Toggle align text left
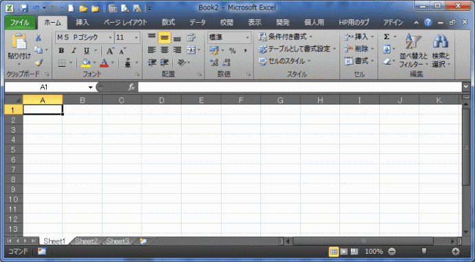 tap(151, 50)
